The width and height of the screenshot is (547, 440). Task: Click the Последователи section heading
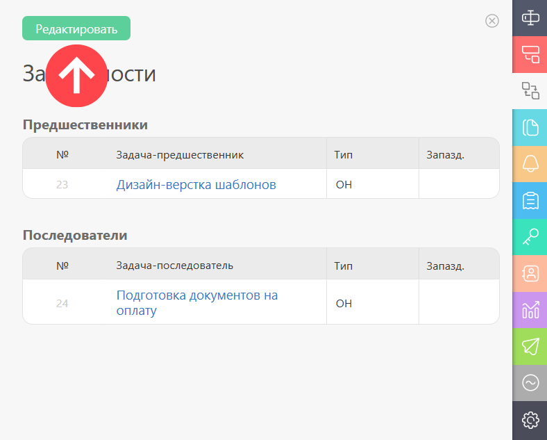pyautogui.click(x=75, y=235)
